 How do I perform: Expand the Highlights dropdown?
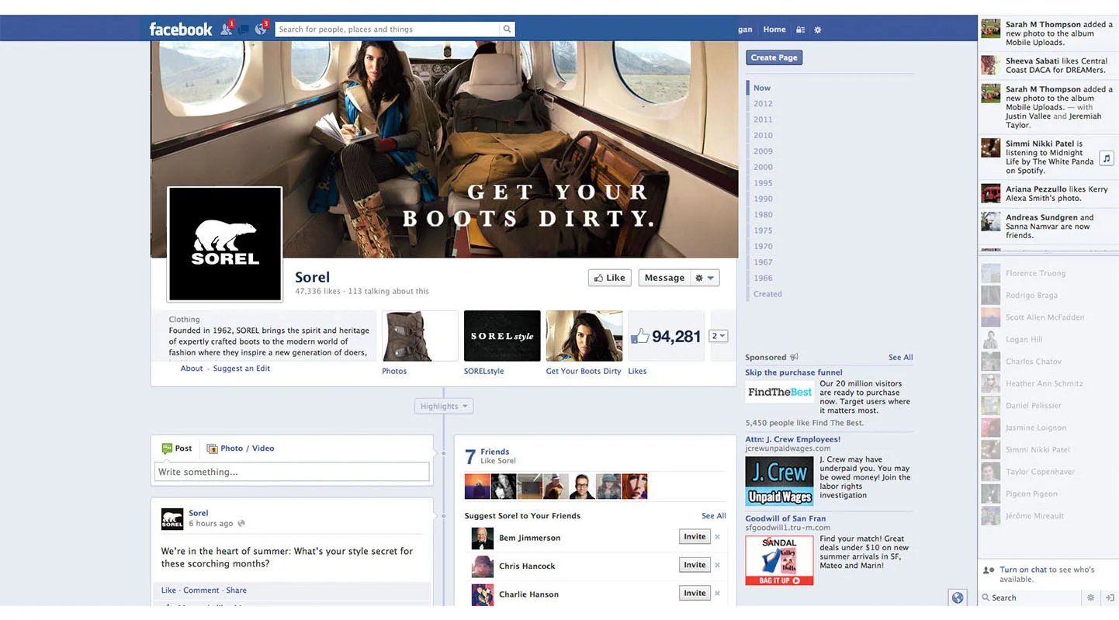click(444, 406)
